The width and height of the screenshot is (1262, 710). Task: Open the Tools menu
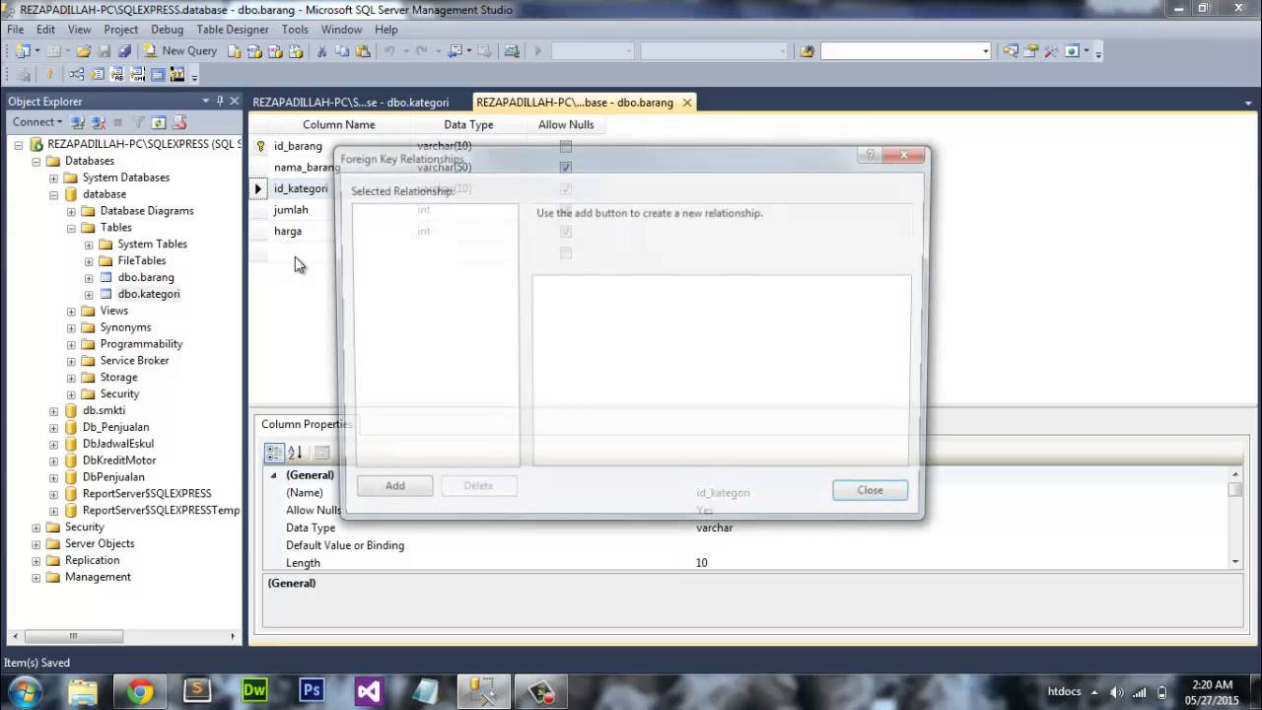point(295,30)
